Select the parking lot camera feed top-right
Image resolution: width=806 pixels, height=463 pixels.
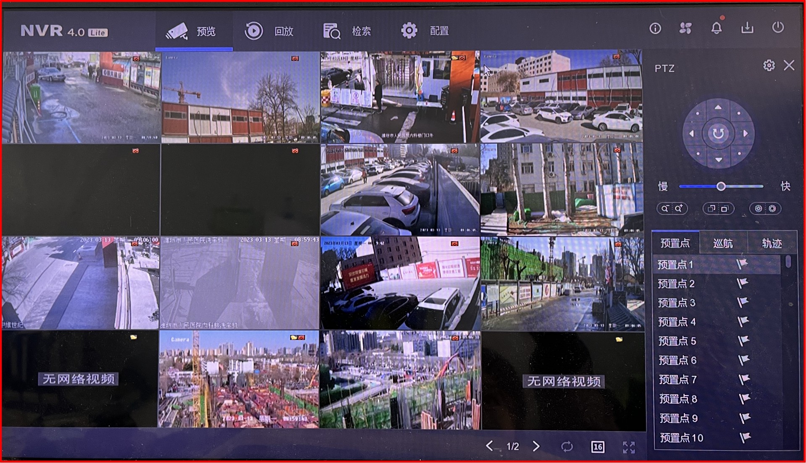(x=561, y=96)
